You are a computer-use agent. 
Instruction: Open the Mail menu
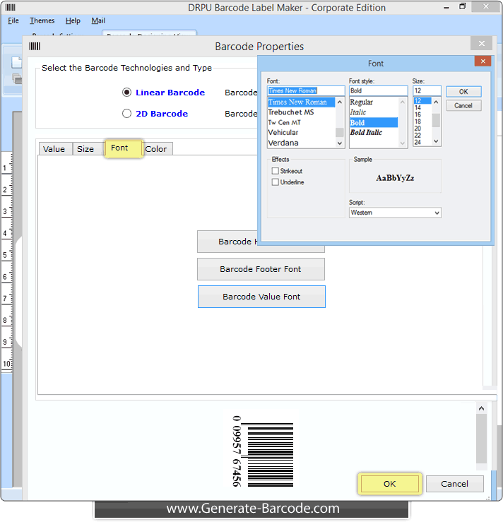98,21
